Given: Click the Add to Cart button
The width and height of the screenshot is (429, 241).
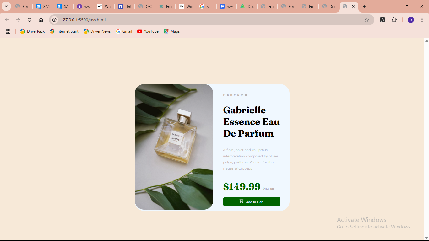Looking at the screenshot, I should click(x=251, y=202).
